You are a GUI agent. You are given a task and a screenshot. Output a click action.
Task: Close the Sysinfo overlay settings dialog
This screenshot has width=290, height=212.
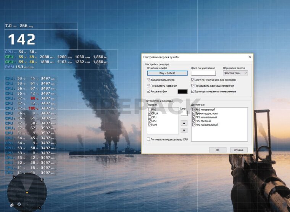point(250,57)
